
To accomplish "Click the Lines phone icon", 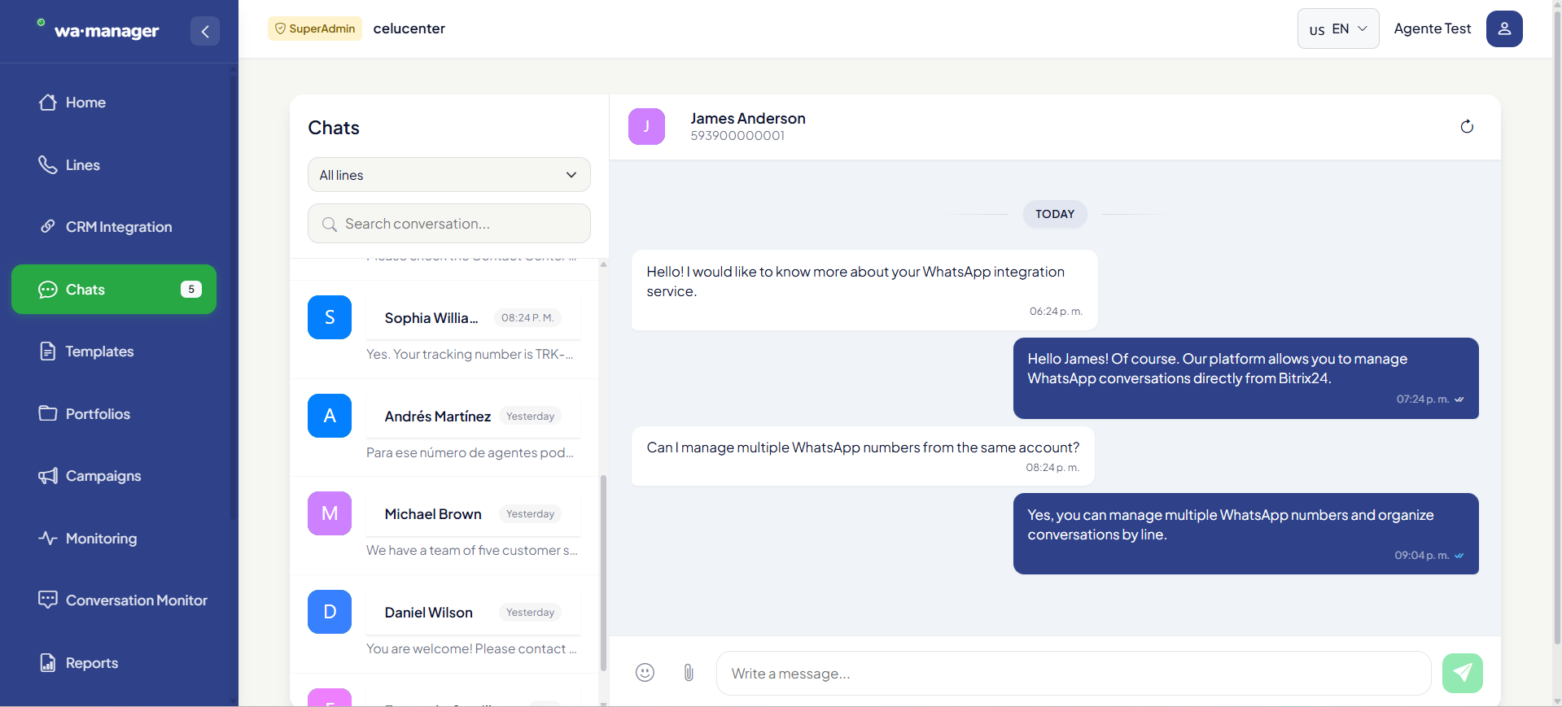I will [48, 165].
